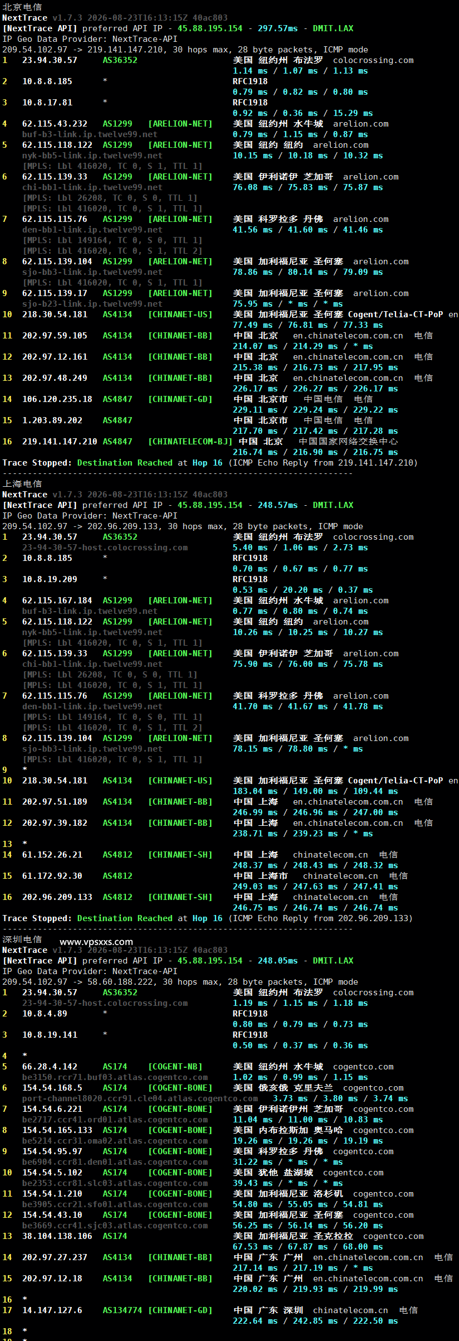459x1341 pixels.
Task: Click hop IP 66.28.4.142
Action: 50,1067
